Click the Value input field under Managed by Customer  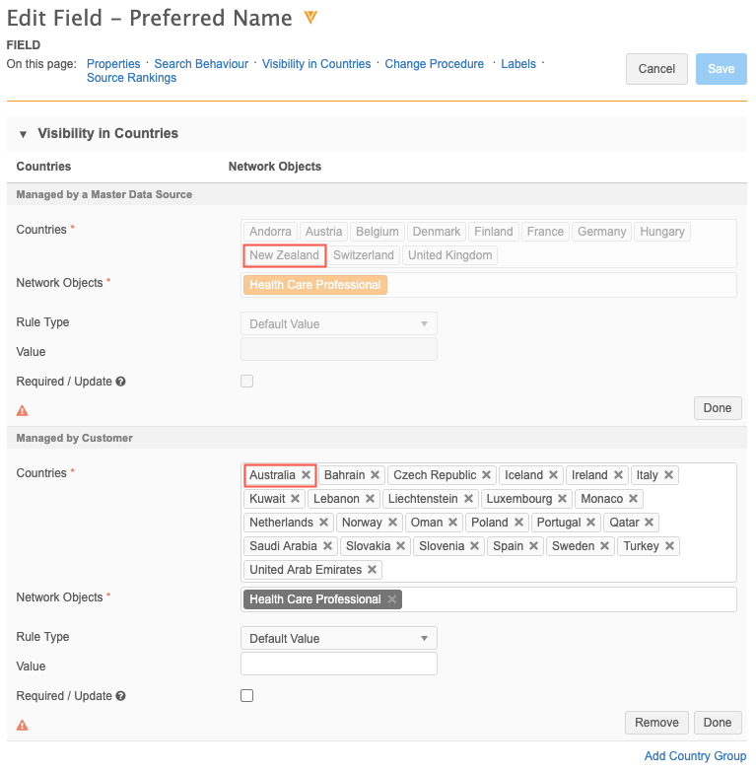pyautogui.click(x=338, y=665)
